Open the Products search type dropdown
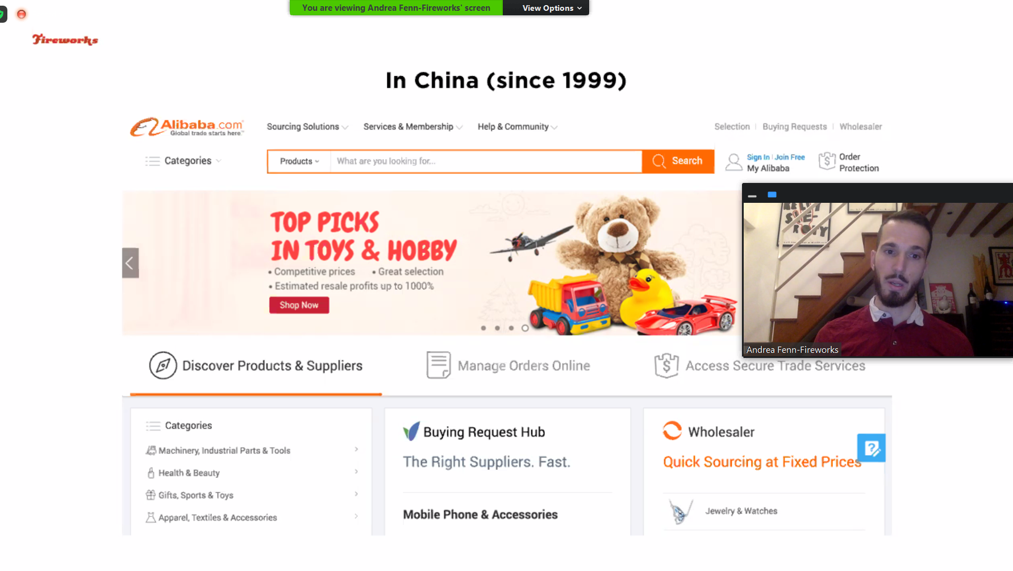Viewport: 1013px width, 571px height. [299, 161]
